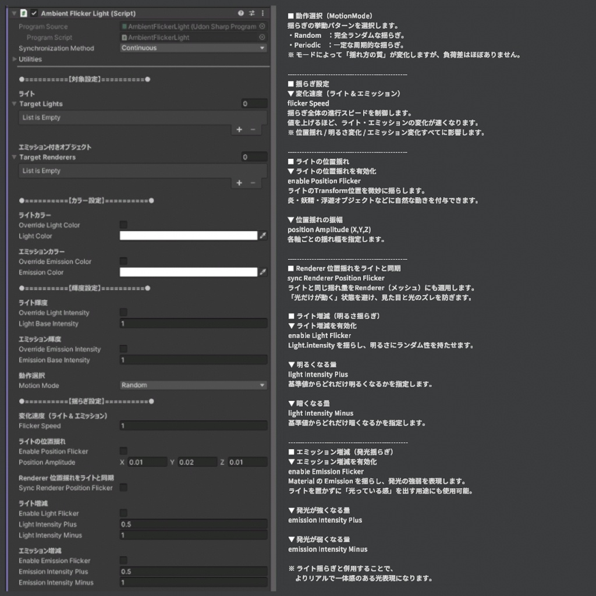Open object picker for Program Script
Image resolution: width=596 pixels, height=596 pixels.
[x=262, y=37]
